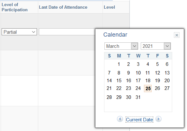187x131 pixels.
Task: Go to next month arrow icon
Action: (158, 119)
